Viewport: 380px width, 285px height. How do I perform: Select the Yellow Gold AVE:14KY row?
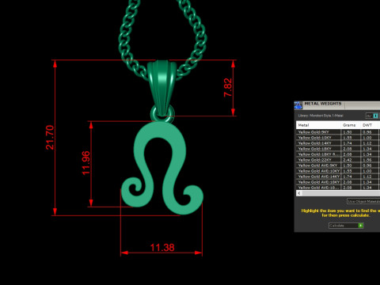[x=338, y=177]
